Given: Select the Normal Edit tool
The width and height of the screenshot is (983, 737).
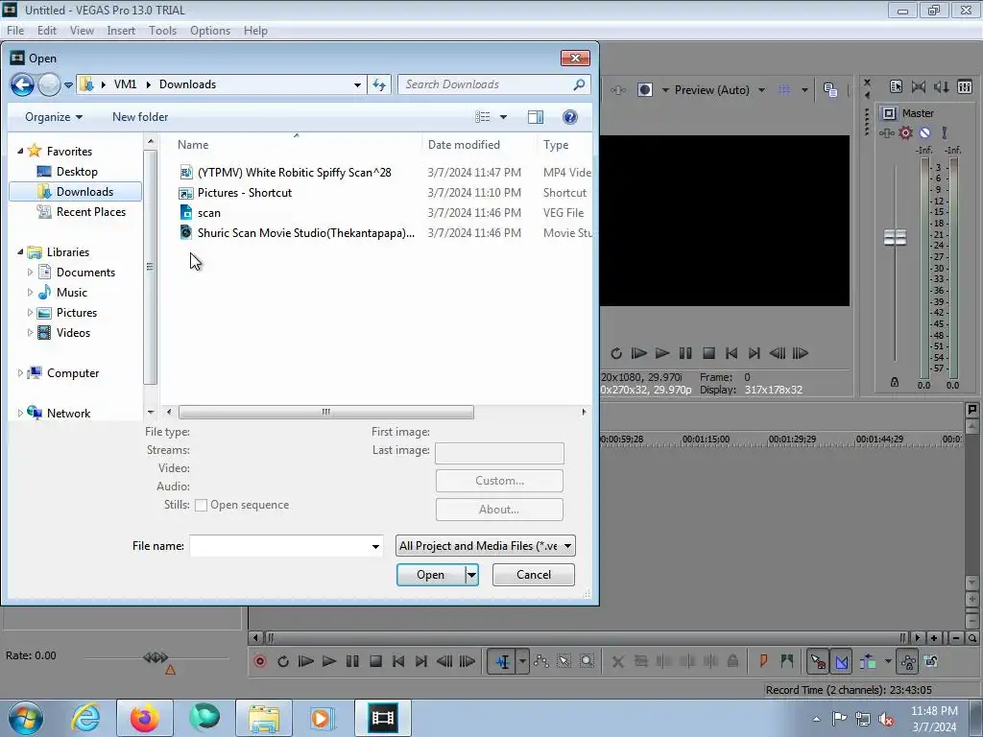Looking at the screenshot, I should [502, 661].
